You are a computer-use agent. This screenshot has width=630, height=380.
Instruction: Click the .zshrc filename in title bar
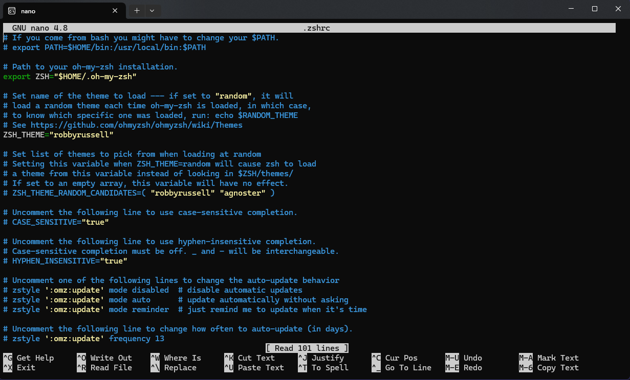(316, 28)
